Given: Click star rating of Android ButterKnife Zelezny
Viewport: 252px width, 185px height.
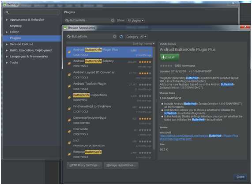Looking at the screenshot, I should click(145, 62).
